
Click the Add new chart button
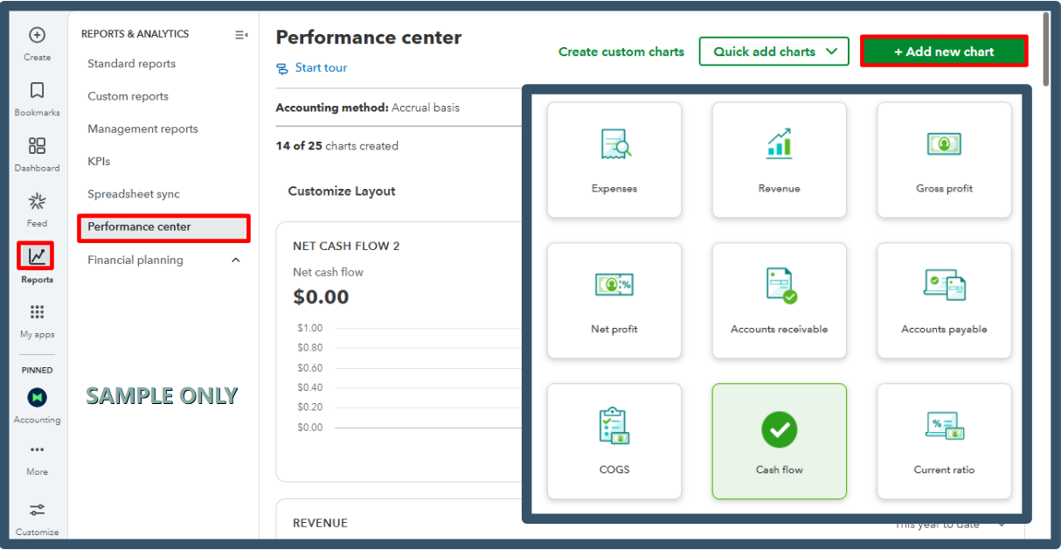(x=943, y=52)
